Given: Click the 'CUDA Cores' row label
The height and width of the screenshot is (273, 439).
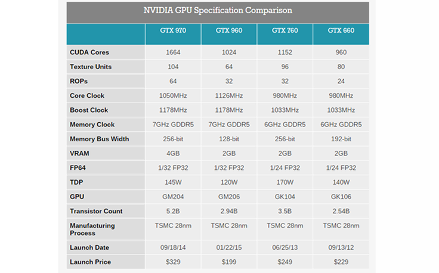Looking at the screenshot, I should point(89,52).
